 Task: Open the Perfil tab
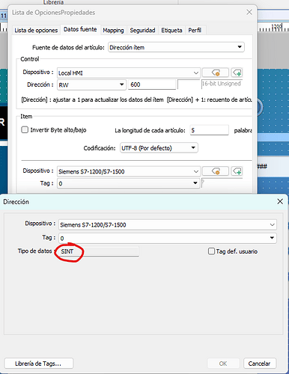click(195, 31)
